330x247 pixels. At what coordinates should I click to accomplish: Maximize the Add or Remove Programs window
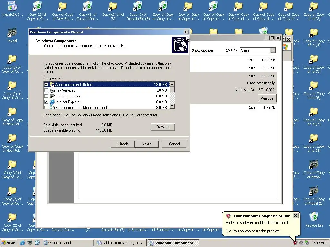coord(272,38)
